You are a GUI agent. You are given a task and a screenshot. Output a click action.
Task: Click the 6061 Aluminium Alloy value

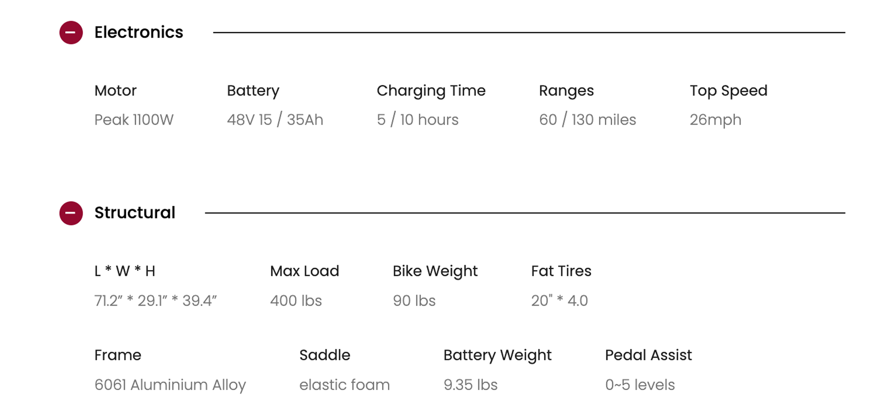(x=170, y=385)
